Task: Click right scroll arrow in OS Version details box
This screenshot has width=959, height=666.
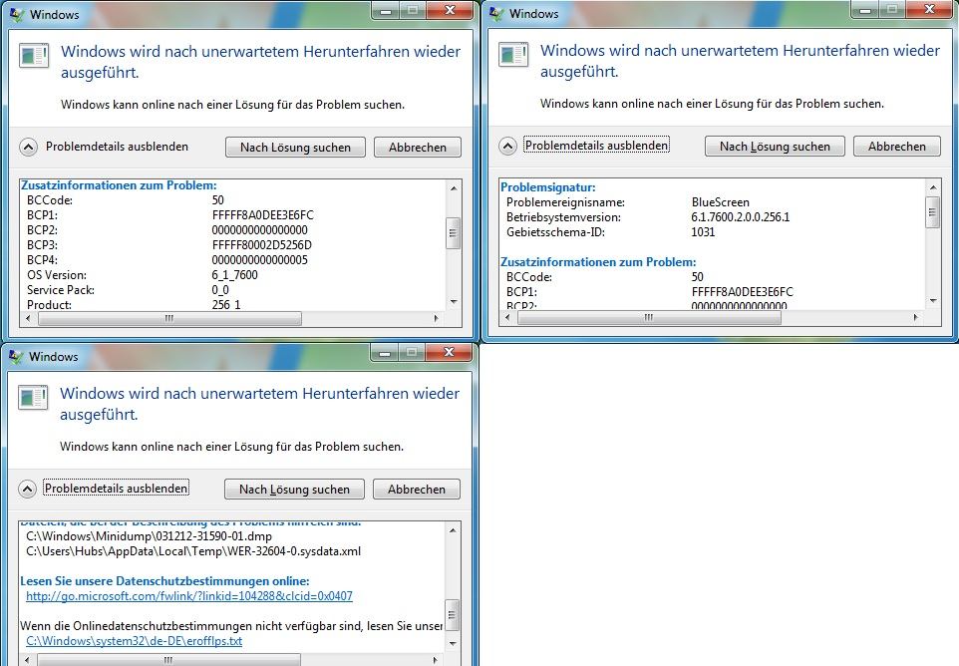Action: click(x=436, y=318)
